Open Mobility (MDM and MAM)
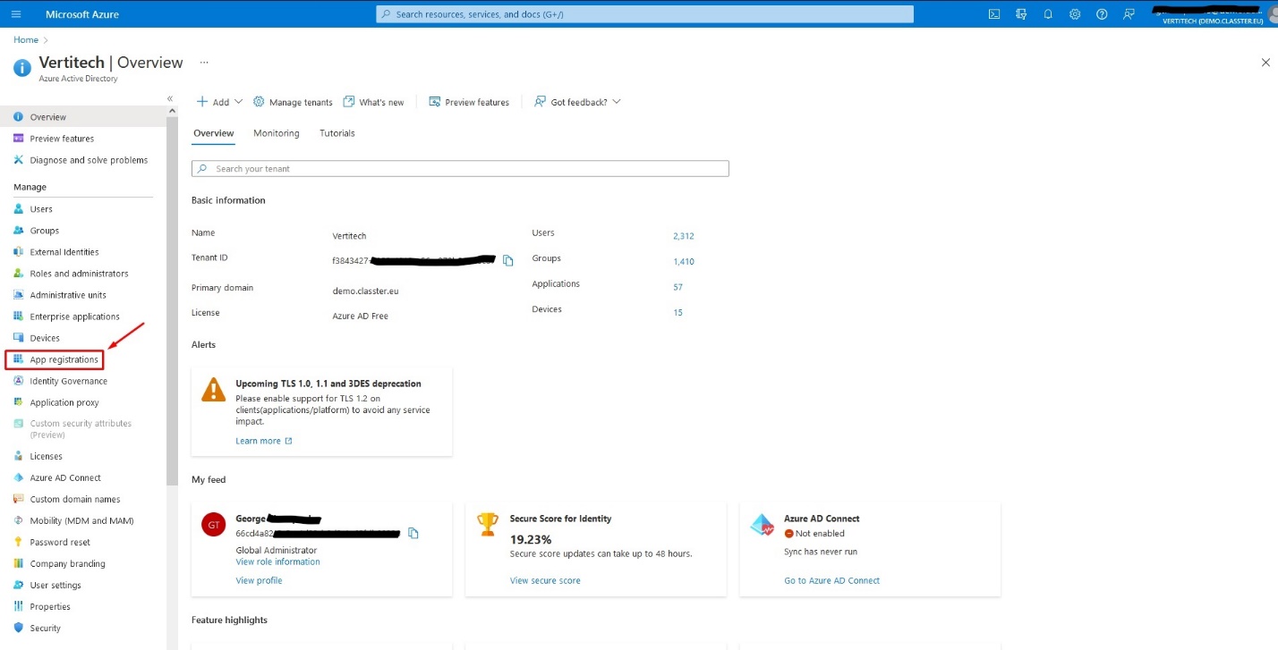 click(x=83, y=520)
